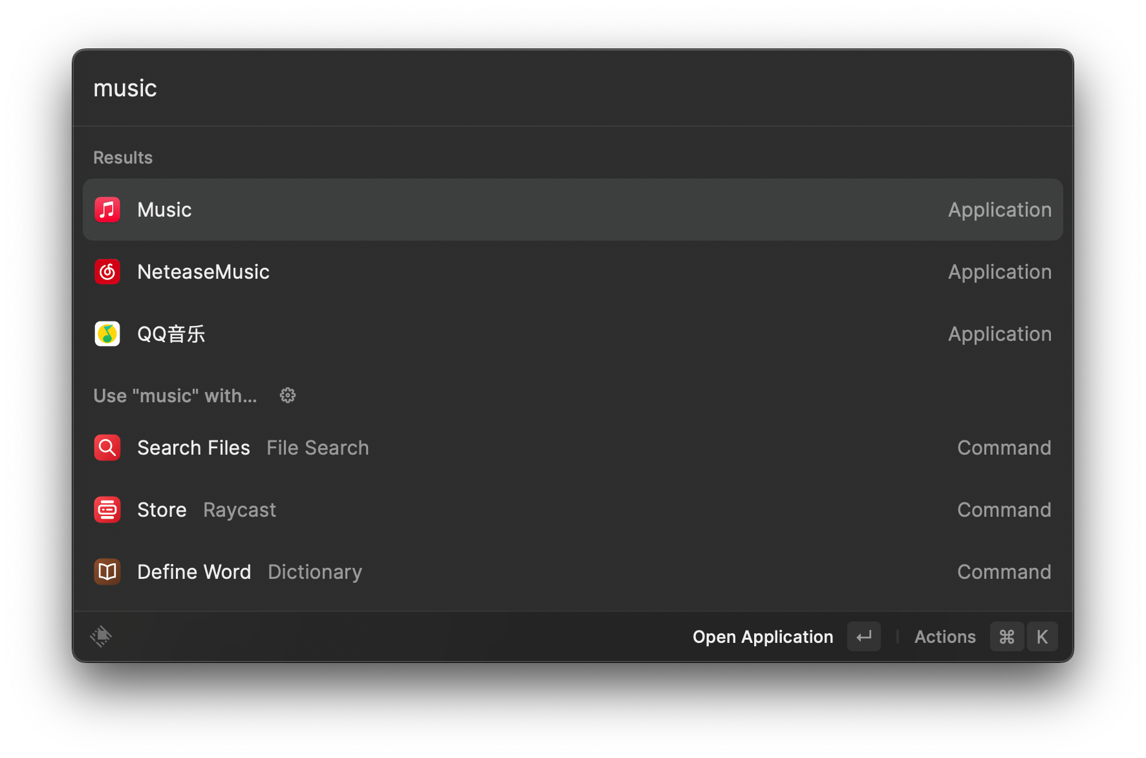This screenshot has height=758, width=1146.
Task: Click the Command key shortcut badge
Action: coord(1006,637)
